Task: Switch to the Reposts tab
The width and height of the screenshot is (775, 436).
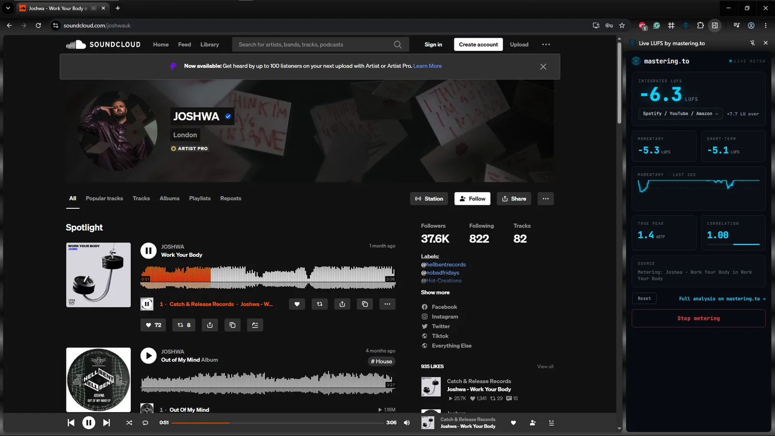Action: pyautogui.click(x=231, y=199)
